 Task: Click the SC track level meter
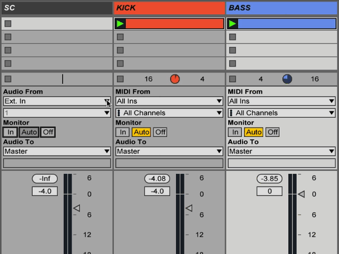click(x=68, y=214)
